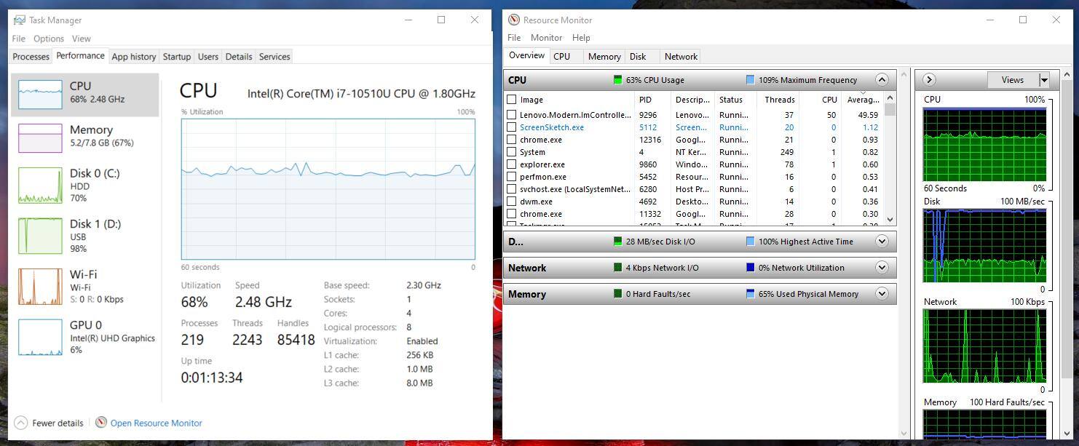Screen dimensions: 1079x446
Task: Collapse the right graph pane arrow button
Action: click(929, 80)
